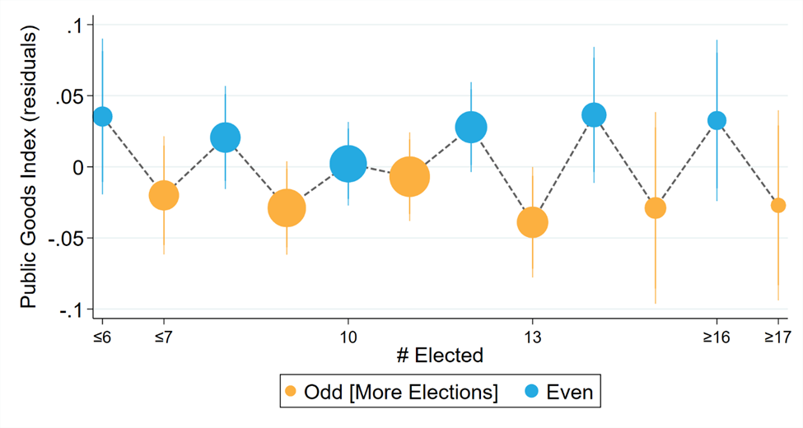
Task: Select the small orange marker at ≥17
Action: pyautogui.click(x=778, y=205)
